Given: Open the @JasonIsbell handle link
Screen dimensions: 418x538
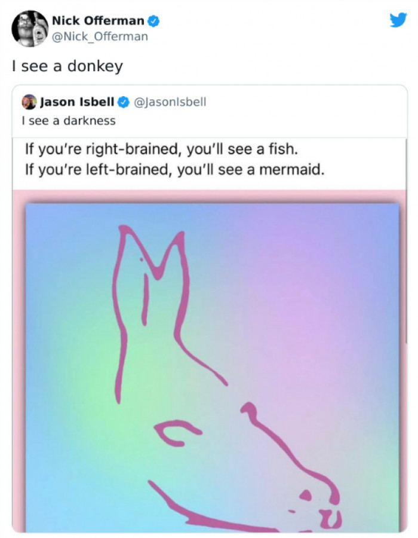Looking at the screenshot, I should [x=171, y=102].
